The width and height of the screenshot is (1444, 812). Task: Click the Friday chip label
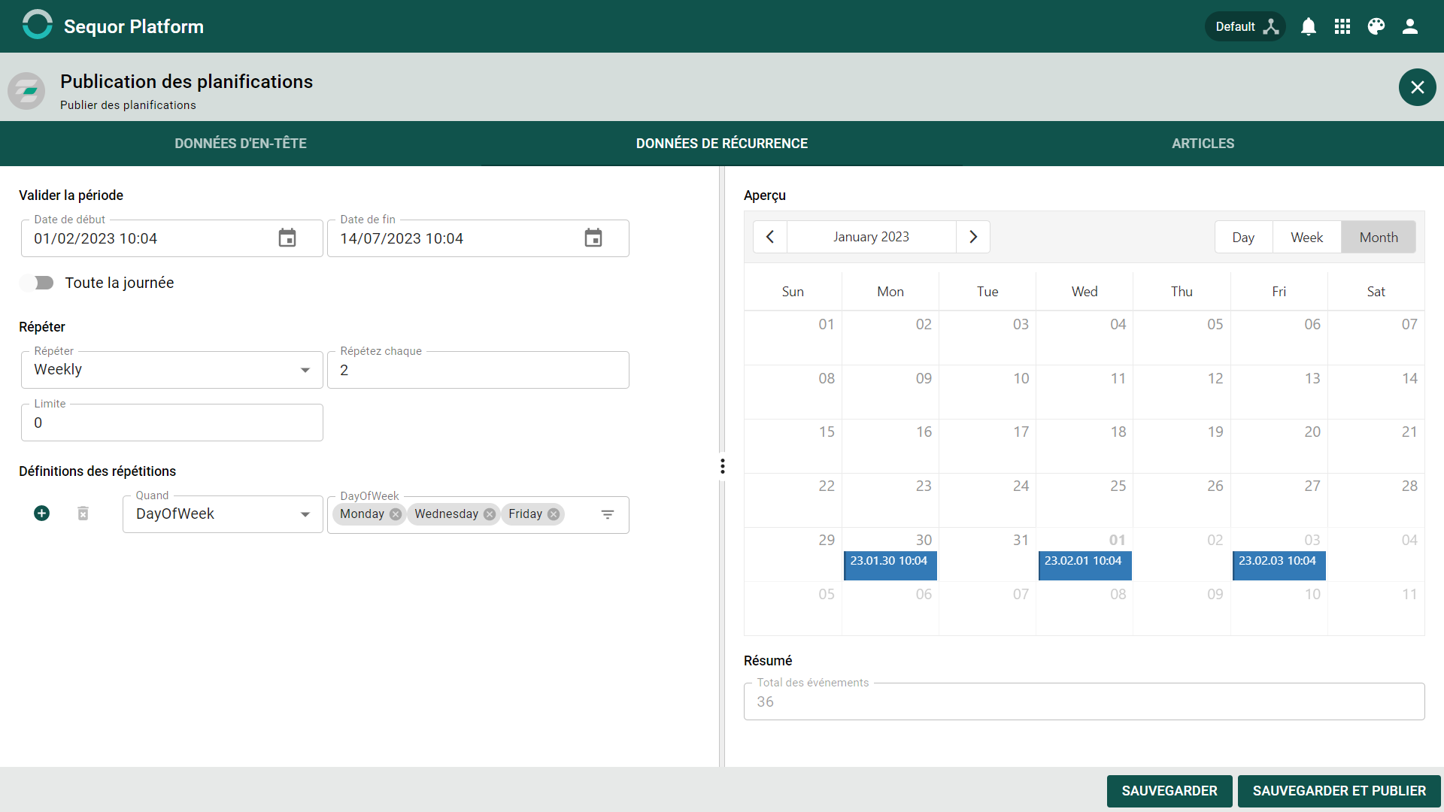coord(525,514)
